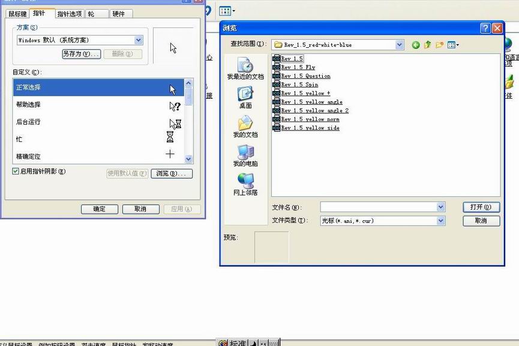The width and height of the screenshot is (519, 346).
Task: Go back using the green arrow in 浏览 dialog
Action: (x=416, y=45)
